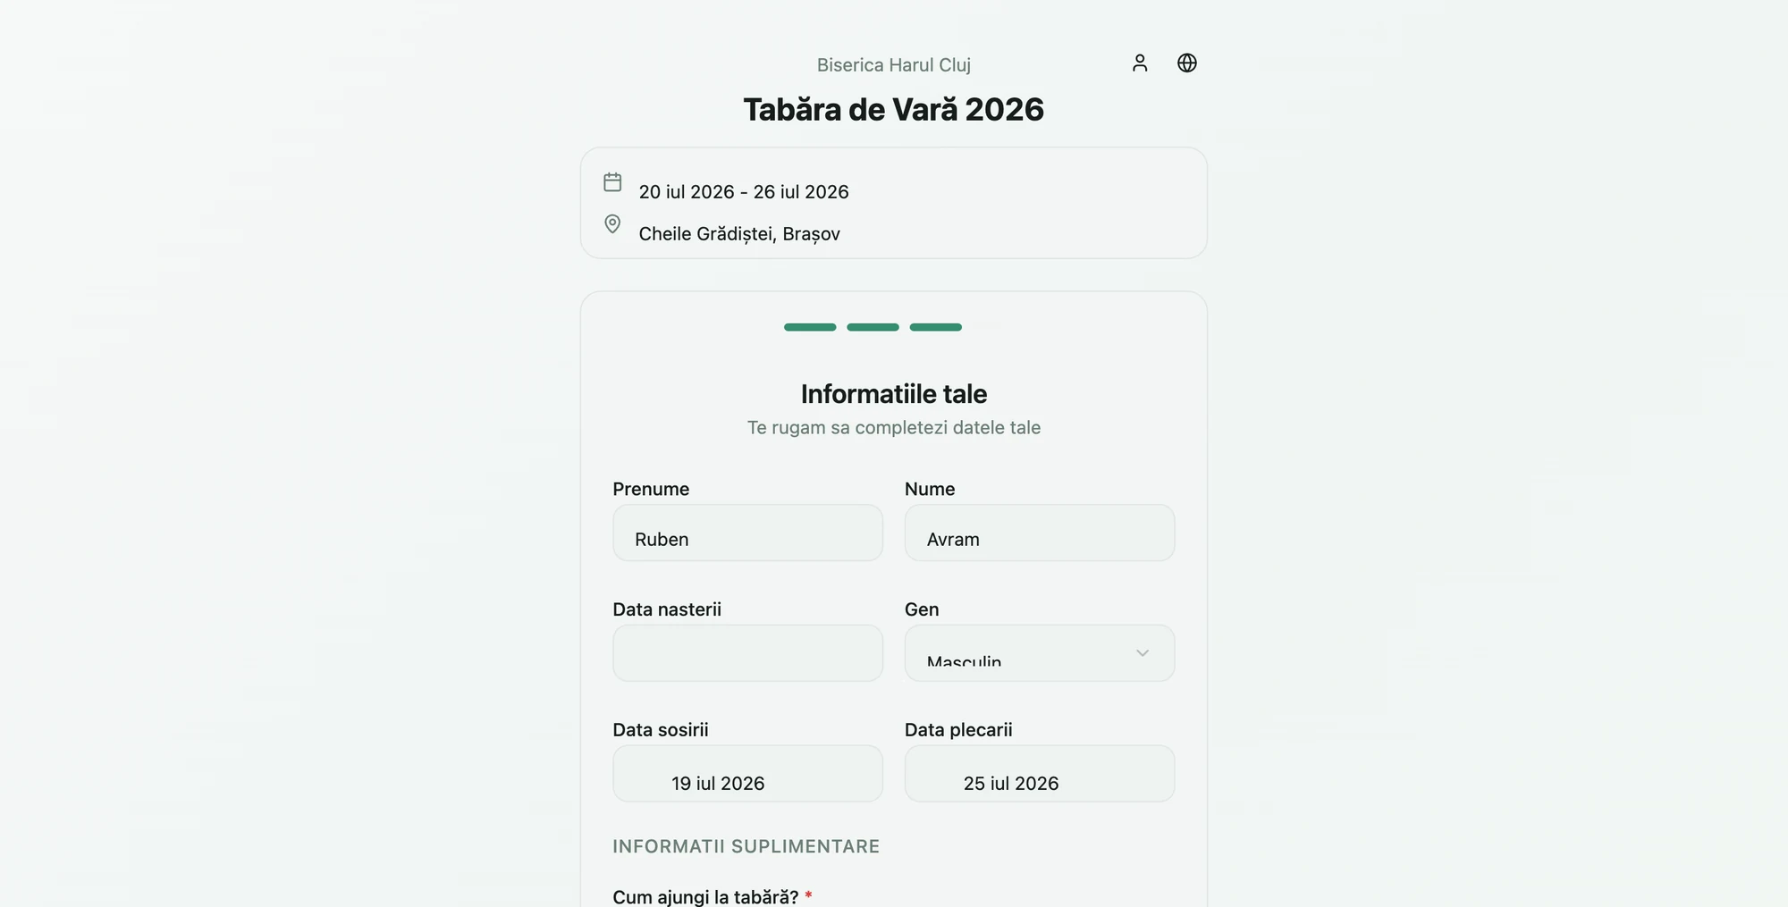Click the Cum ajungi la tabără label

(x=705, y=897)
